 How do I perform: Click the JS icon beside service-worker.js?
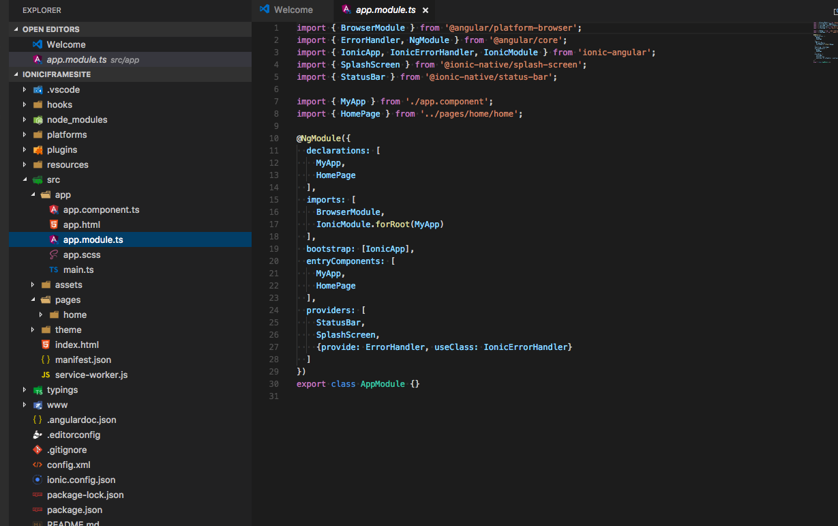[x=46, y=375]
